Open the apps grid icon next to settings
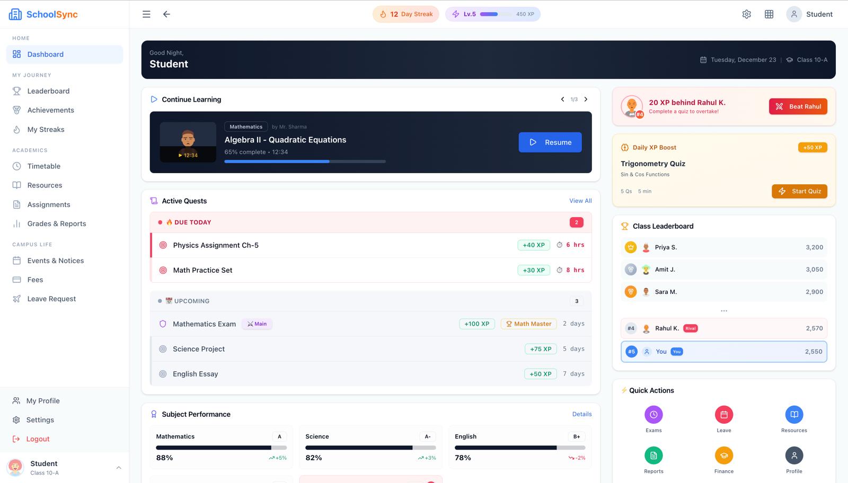848x483 pixels. [768, 14]
